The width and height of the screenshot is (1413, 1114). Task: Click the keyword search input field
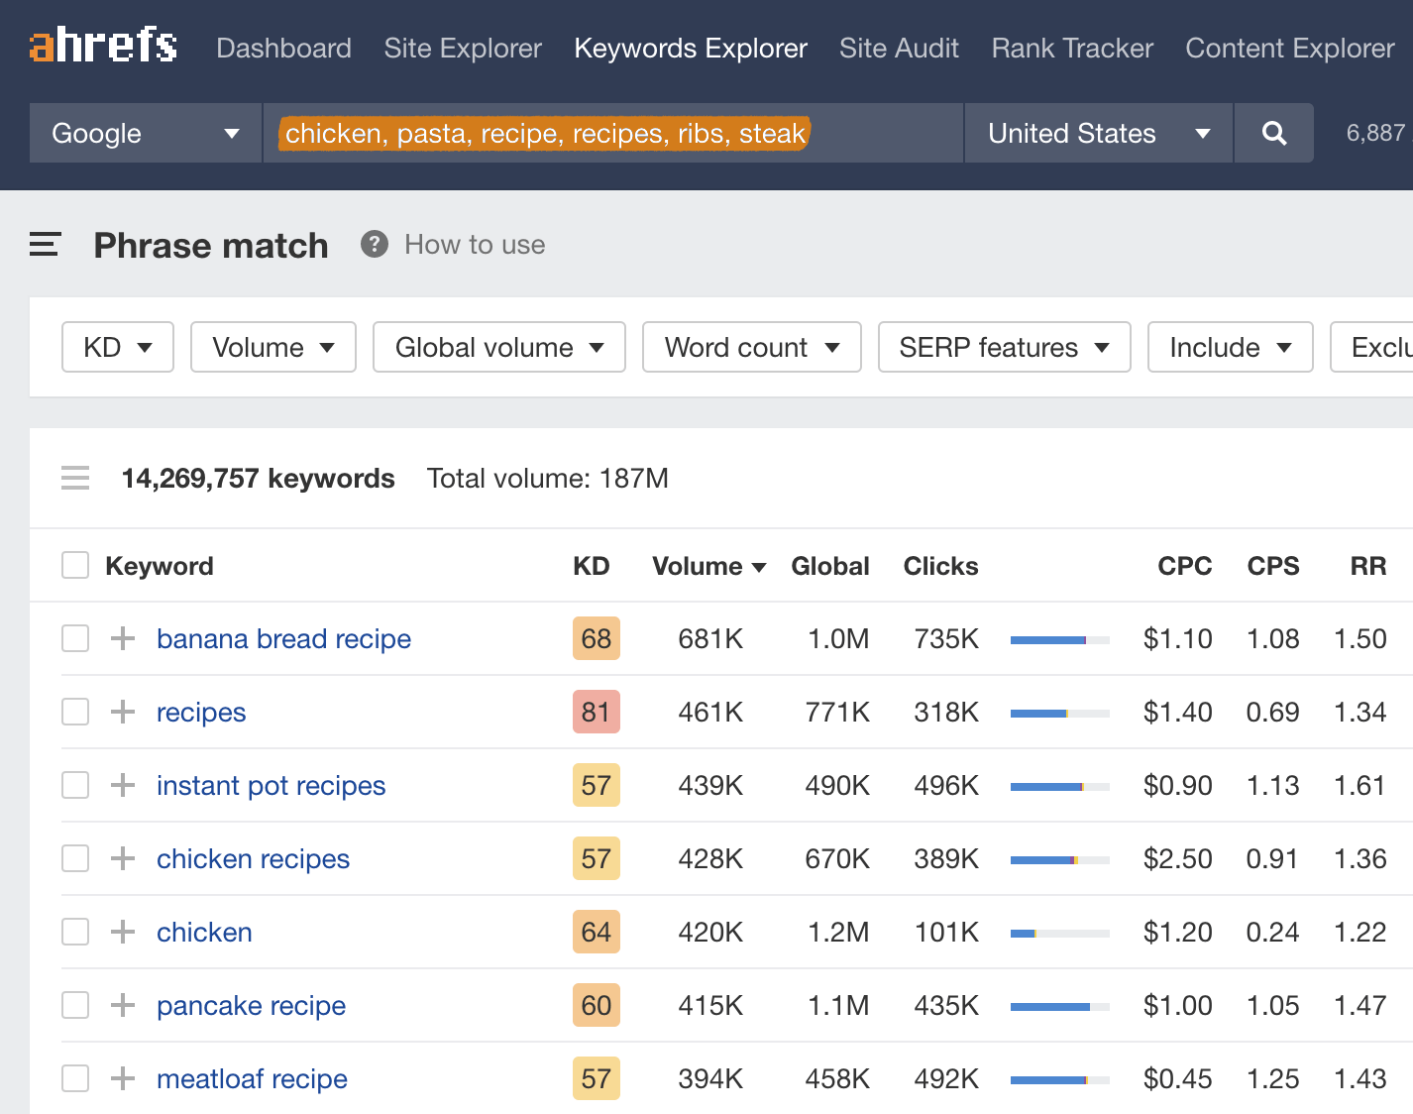point(612,133)
